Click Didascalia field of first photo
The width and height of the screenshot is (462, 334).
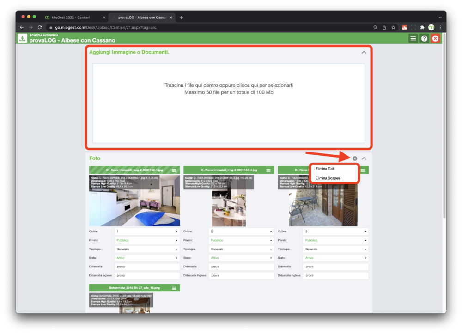(147, 267)
